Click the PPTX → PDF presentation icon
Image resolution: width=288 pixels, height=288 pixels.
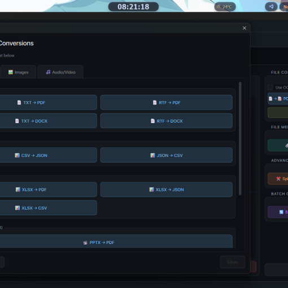[85, 243]
